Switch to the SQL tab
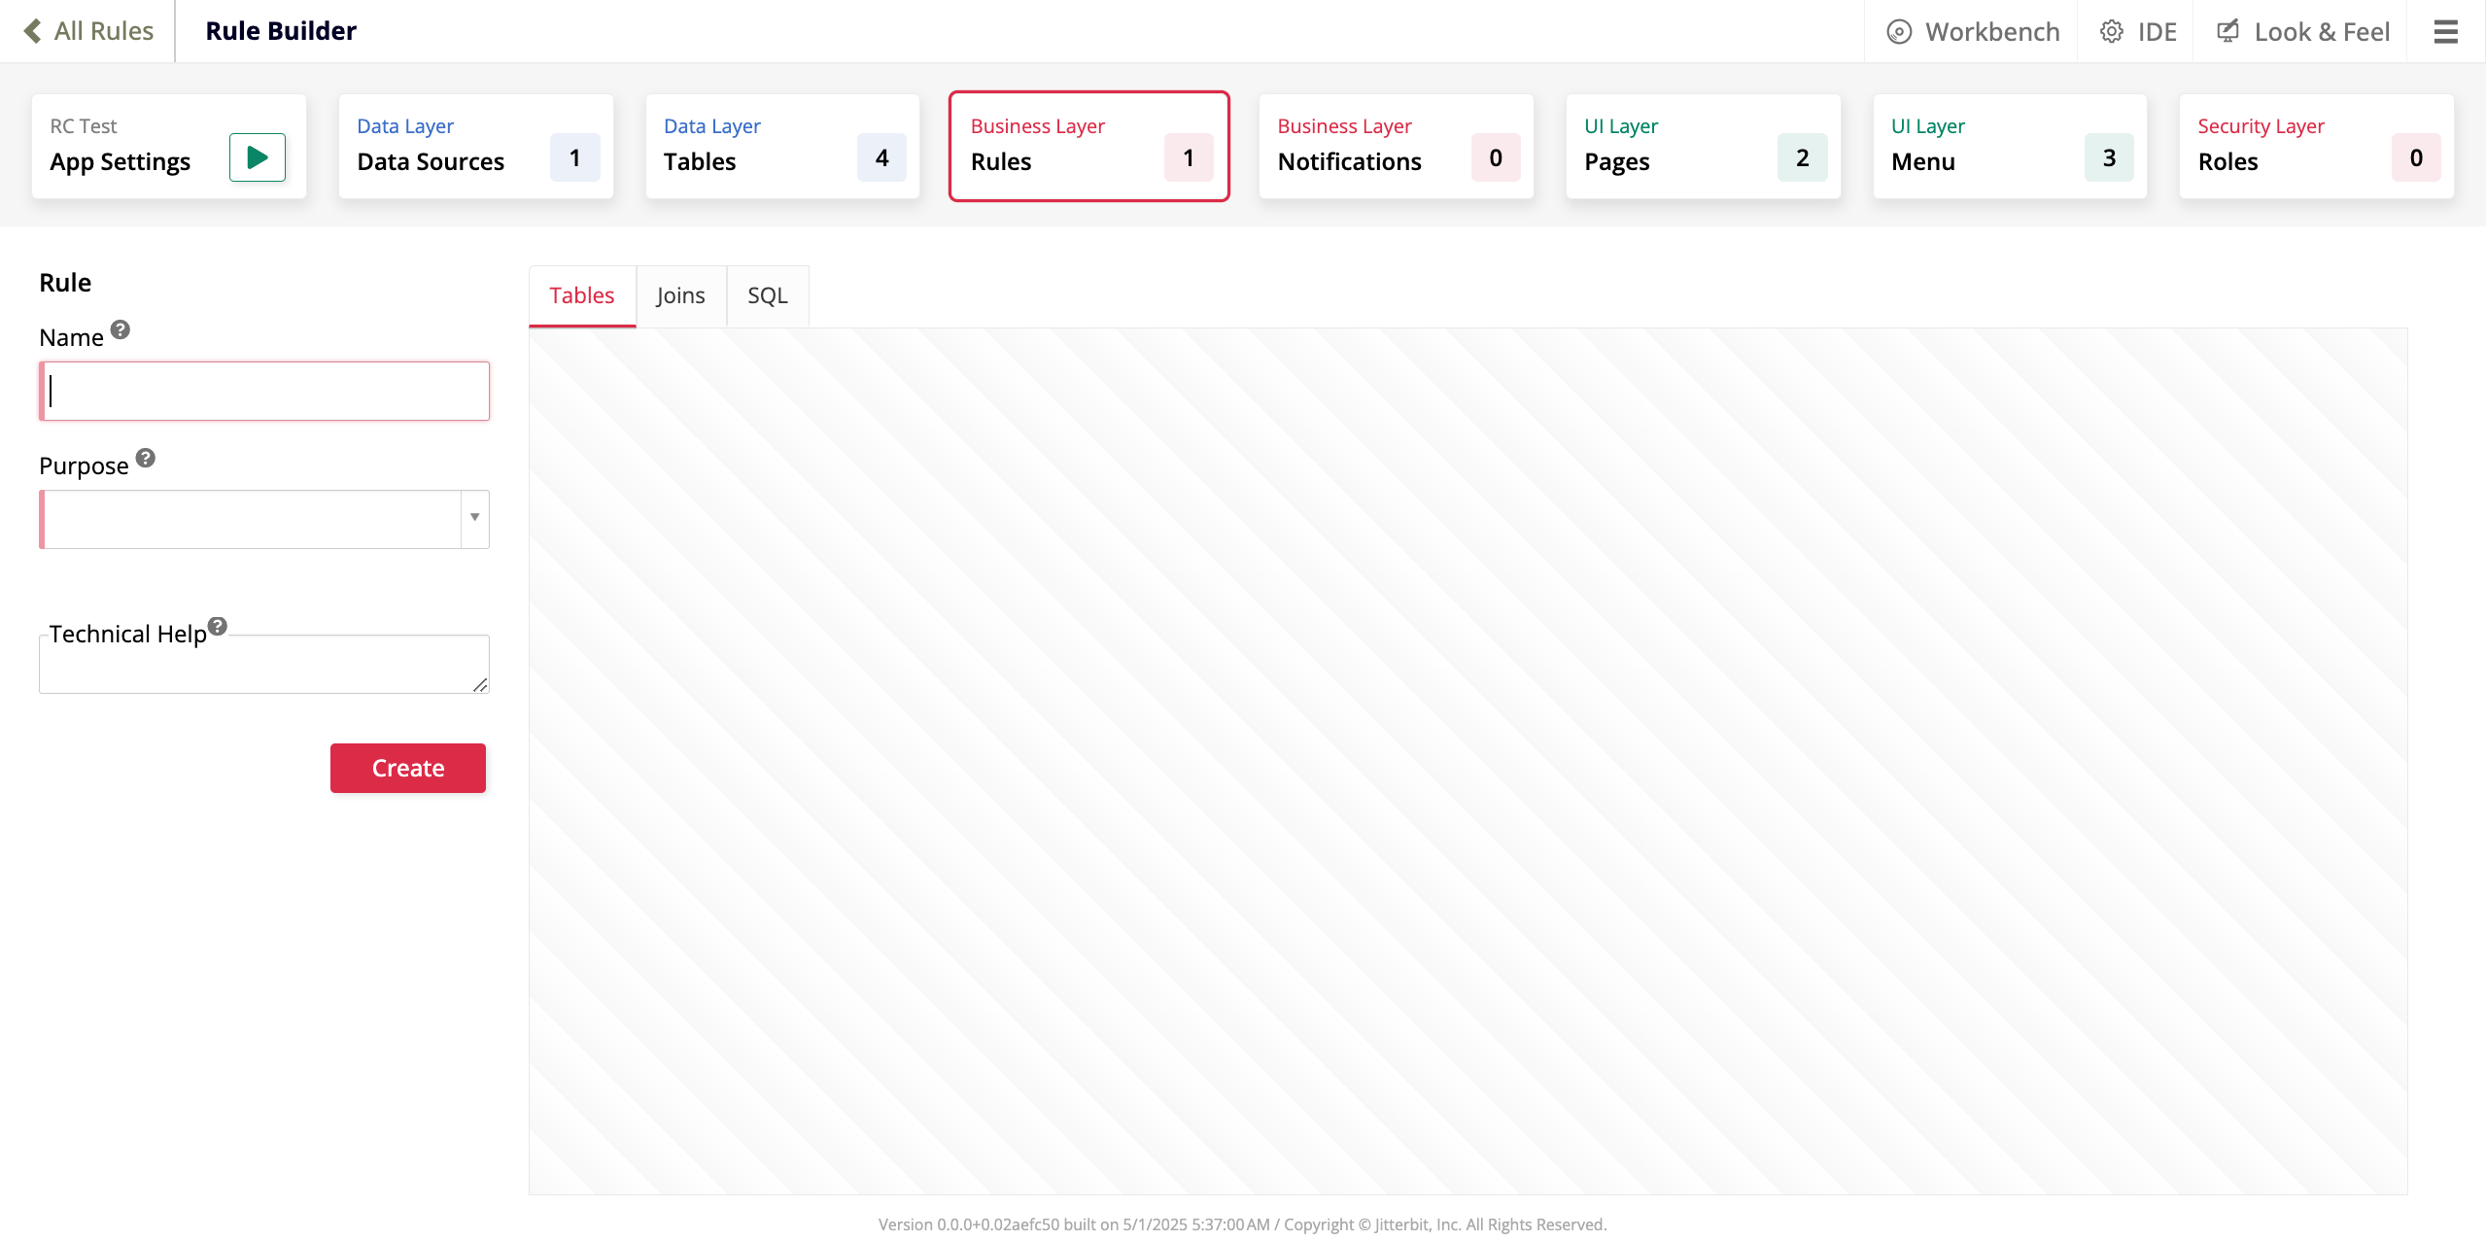2486x1240 pixels. (767, 295)
